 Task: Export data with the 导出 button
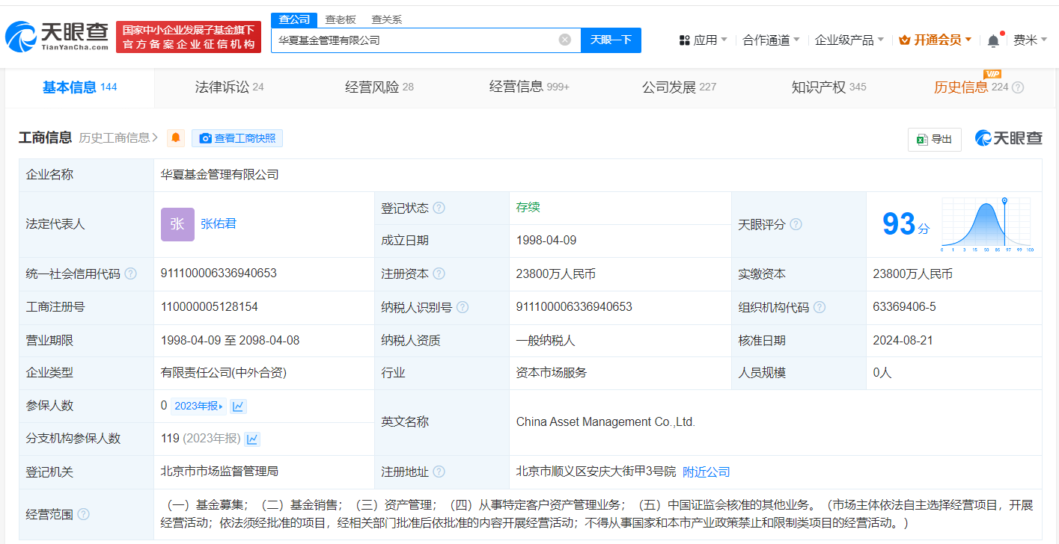point(934,139)
